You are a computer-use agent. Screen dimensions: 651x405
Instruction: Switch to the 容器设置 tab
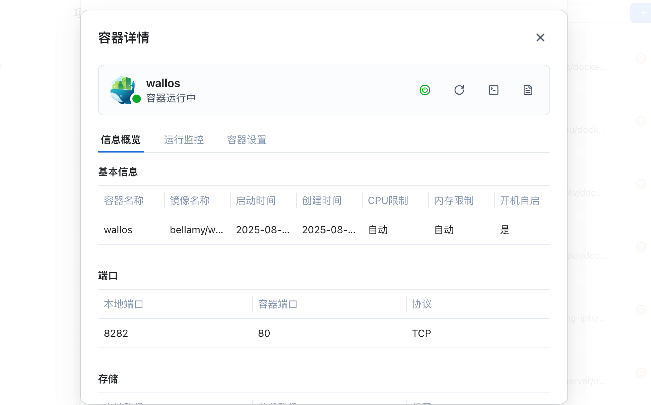(x=247, y=140)
